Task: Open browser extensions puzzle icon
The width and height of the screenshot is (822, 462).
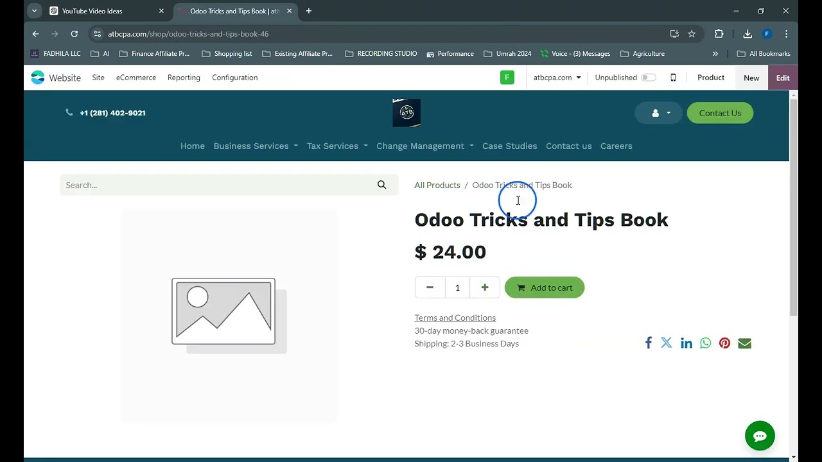Action: [x=719, y=34]
